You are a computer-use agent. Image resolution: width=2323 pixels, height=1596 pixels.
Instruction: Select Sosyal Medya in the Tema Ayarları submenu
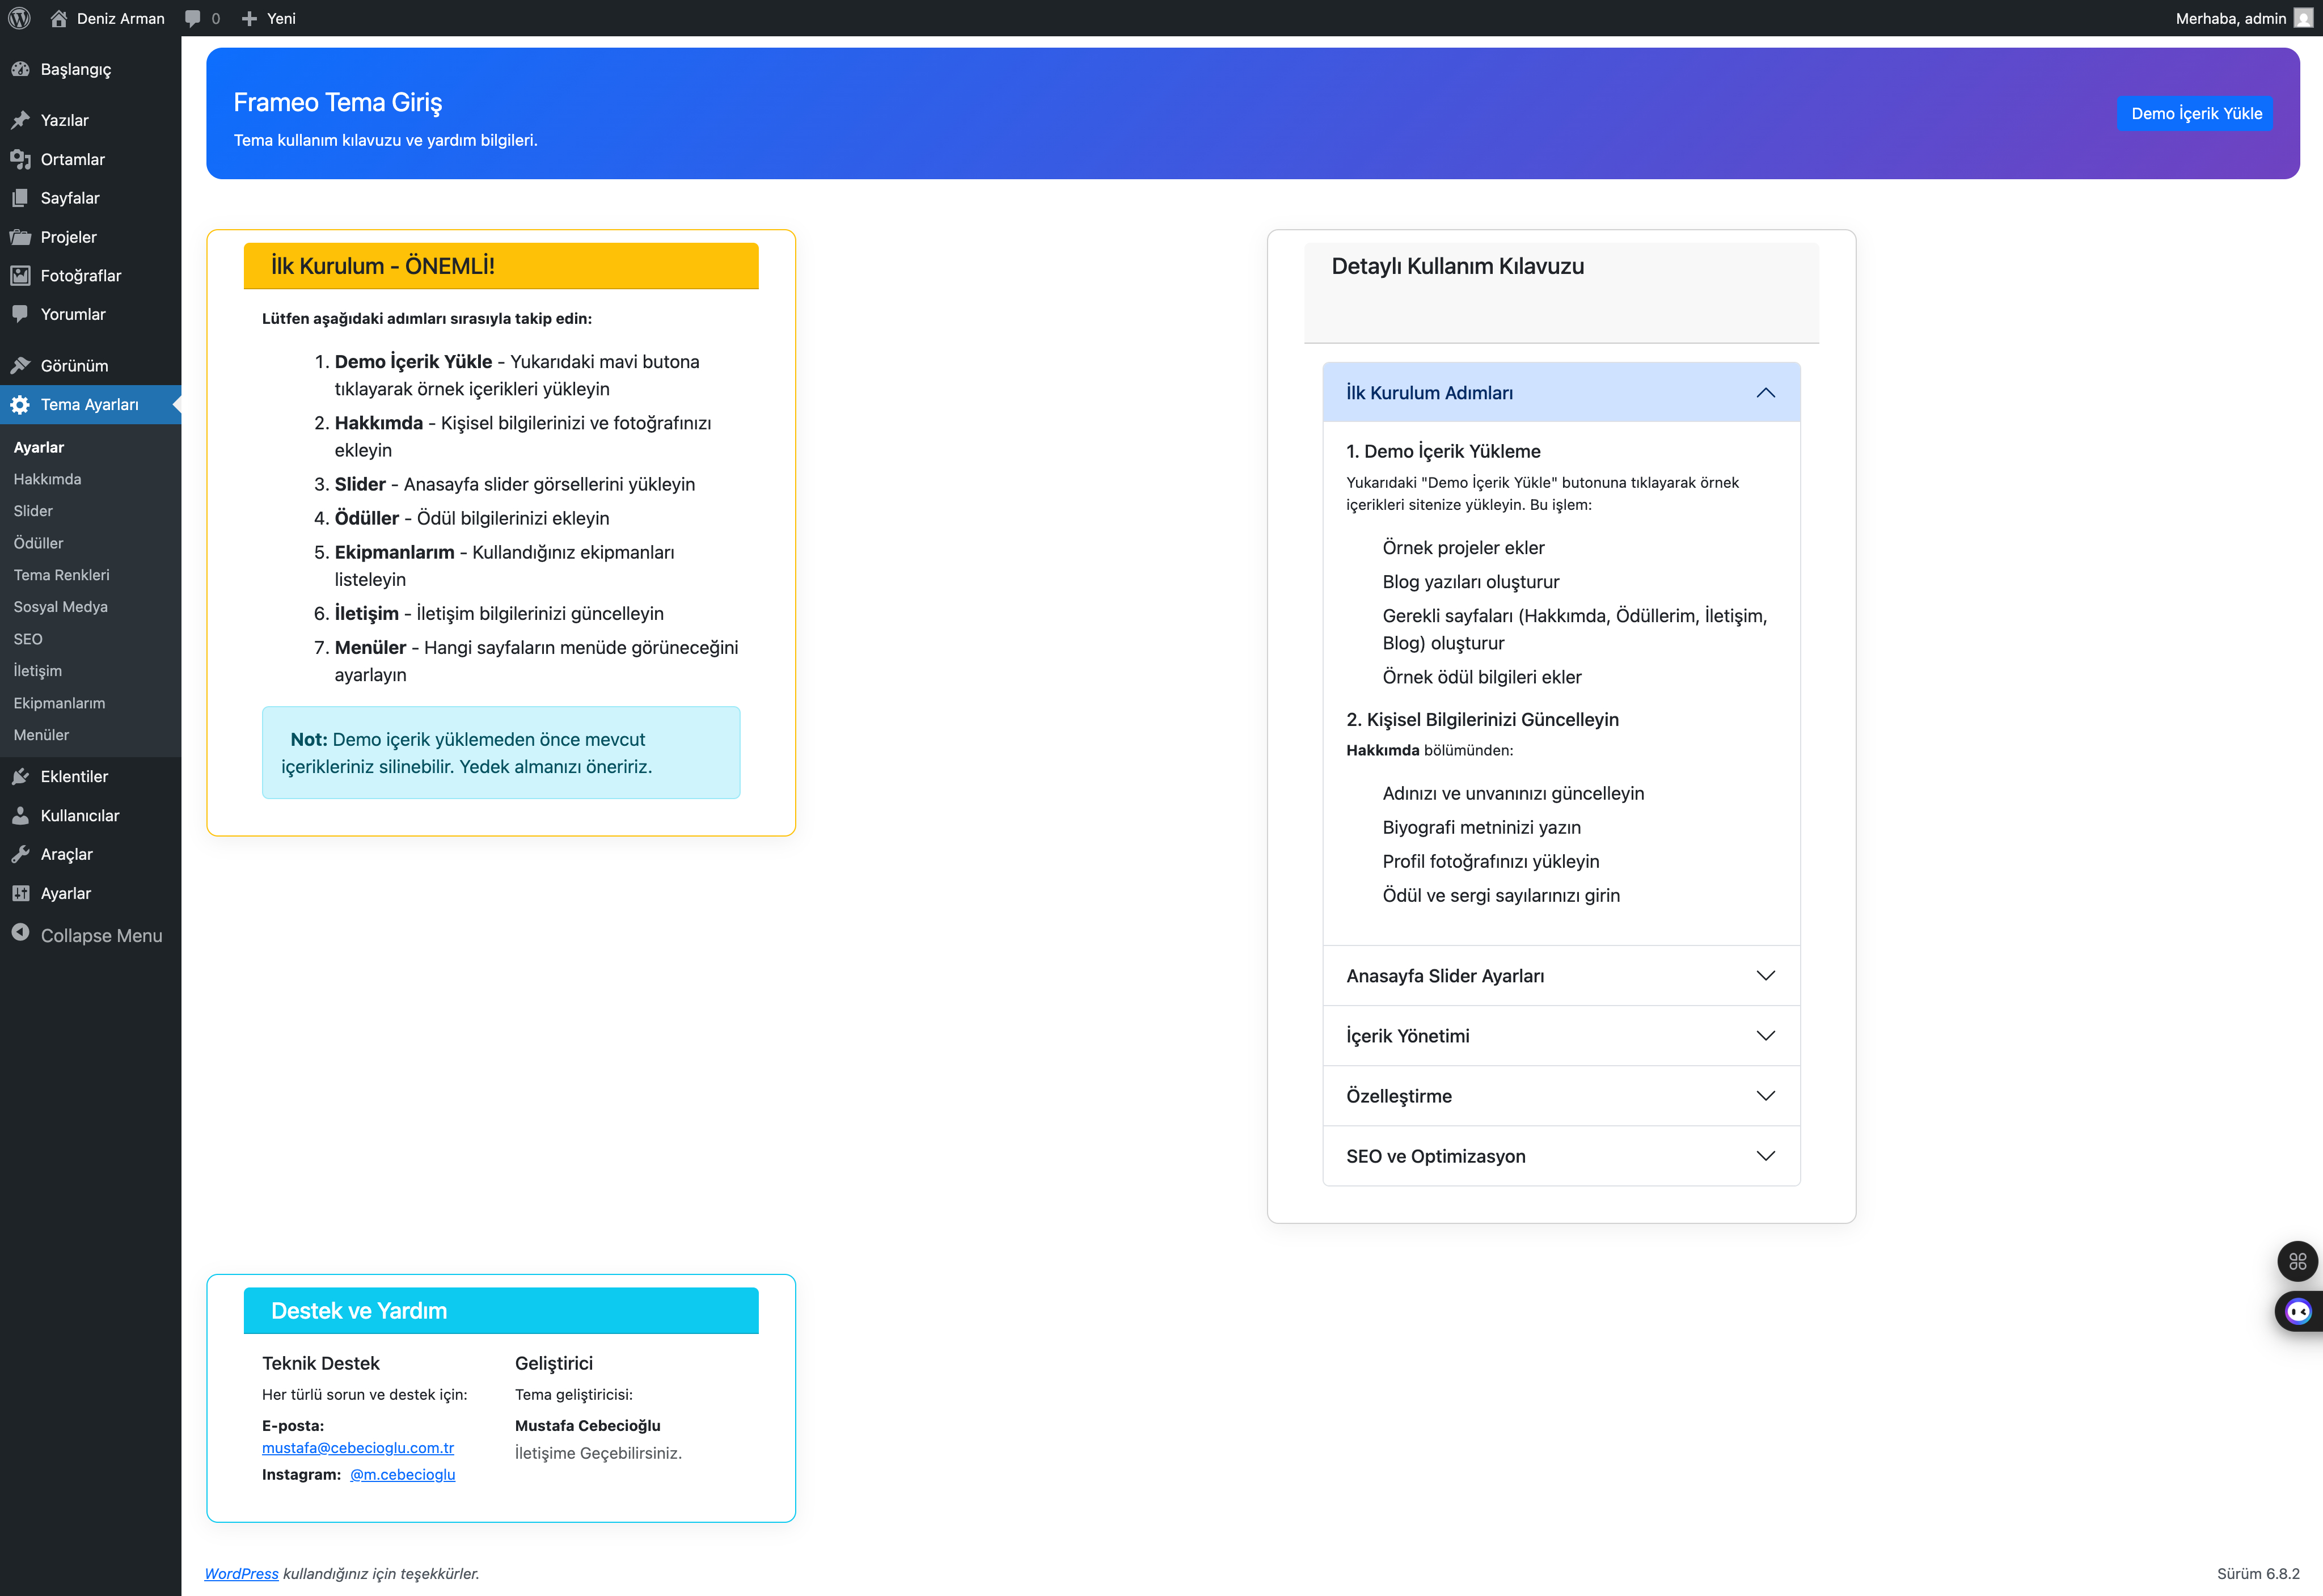[60, 606]
